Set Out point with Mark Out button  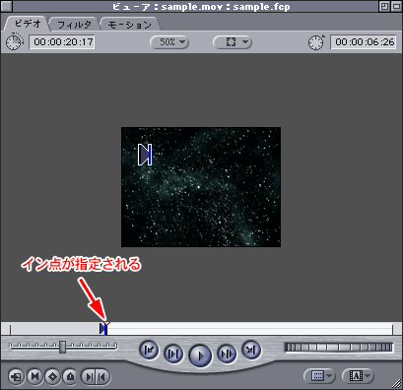(102, 376)
